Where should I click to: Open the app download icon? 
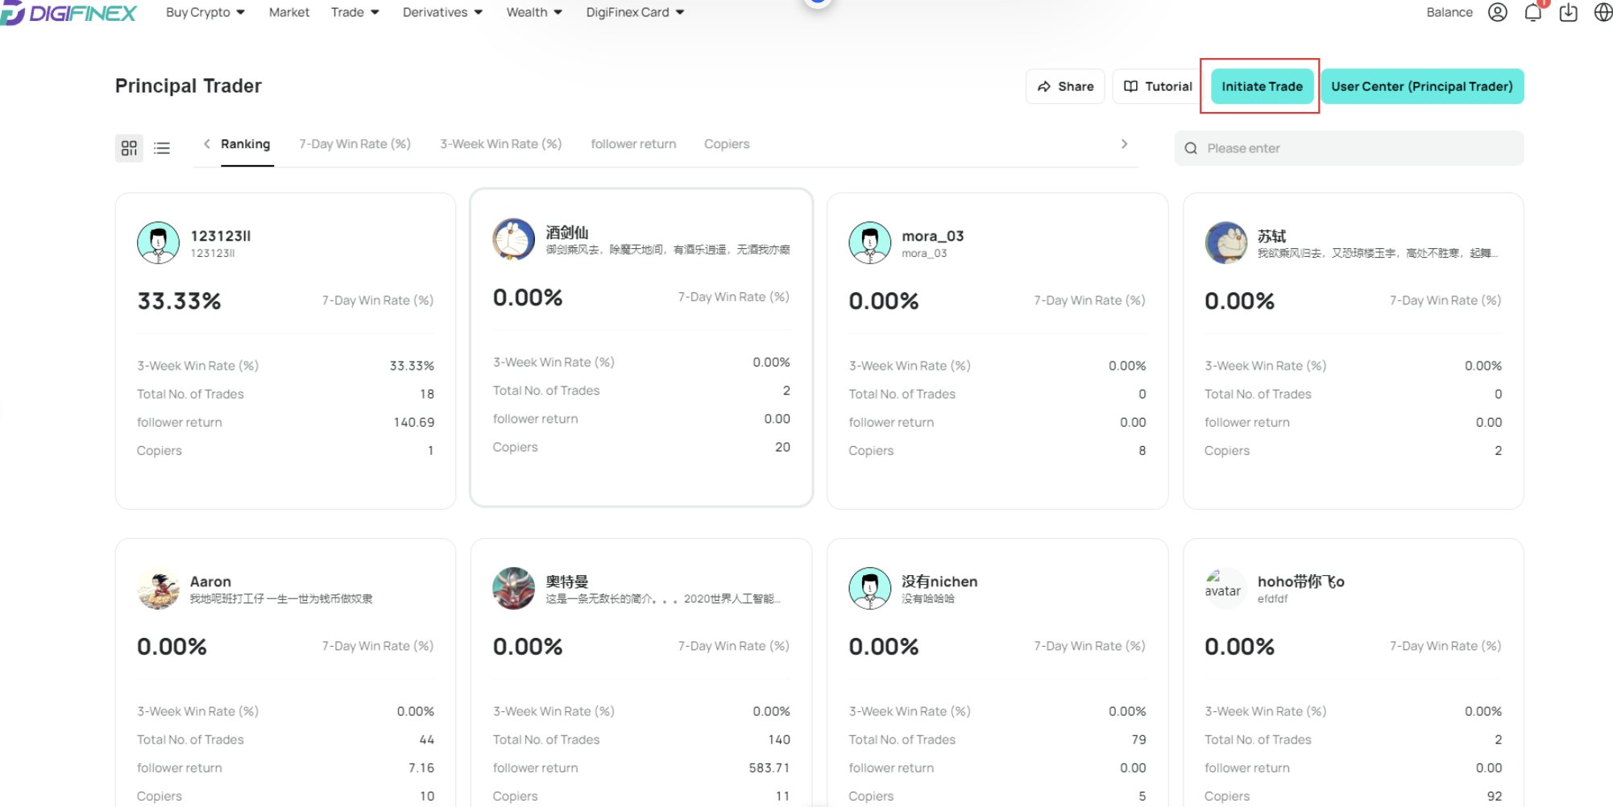tap(1568, 12)
